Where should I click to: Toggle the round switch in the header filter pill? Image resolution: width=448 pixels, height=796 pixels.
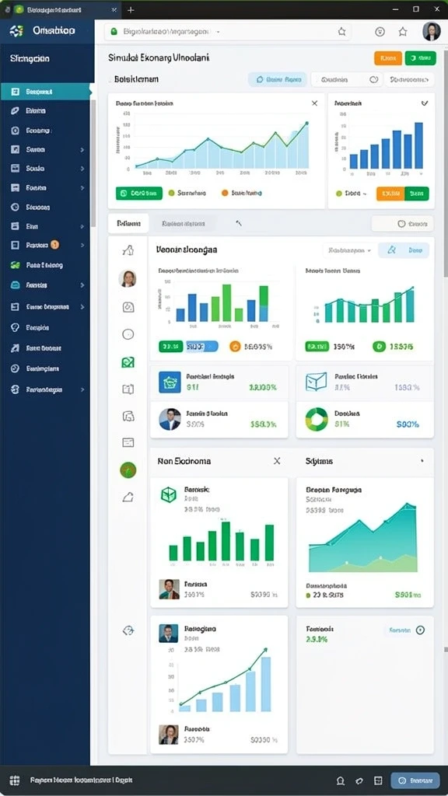(374, 80)
